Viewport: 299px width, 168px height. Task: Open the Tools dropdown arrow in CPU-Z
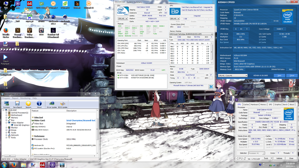coord(272,158)
